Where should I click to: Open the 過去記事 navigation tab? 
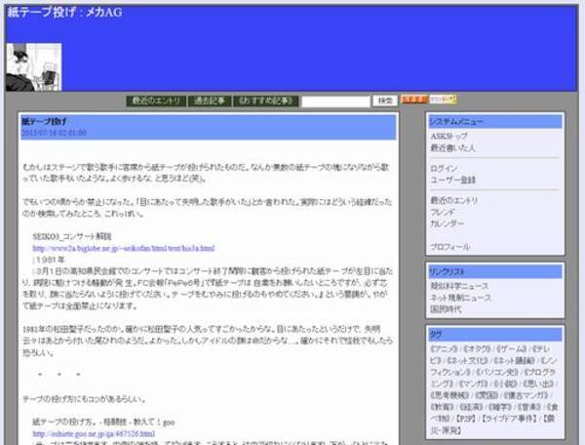coord(209,101)
